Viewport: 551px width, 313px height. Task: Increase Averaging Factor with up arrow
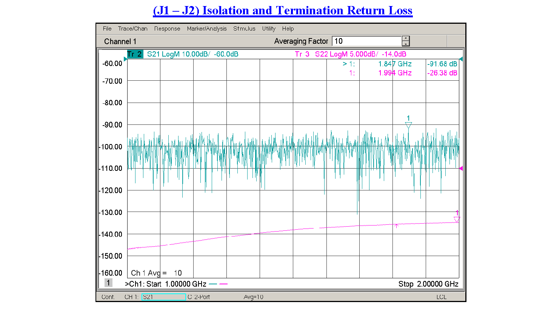pos(406,38)
